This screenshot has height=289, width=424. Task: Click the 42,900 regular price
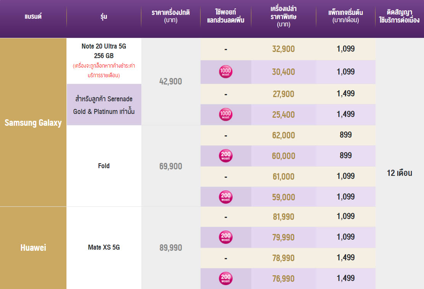click(x=170, y=81)
